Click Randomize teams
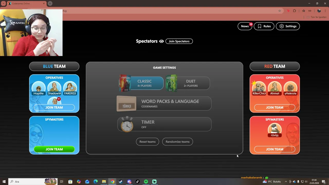329x185 pixels. [x=178, y=142]
